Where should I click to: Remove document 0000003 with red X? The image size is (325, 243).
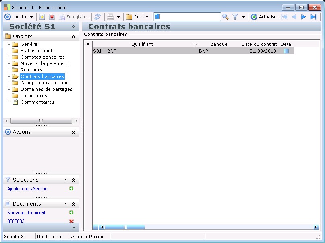point(71,221)
